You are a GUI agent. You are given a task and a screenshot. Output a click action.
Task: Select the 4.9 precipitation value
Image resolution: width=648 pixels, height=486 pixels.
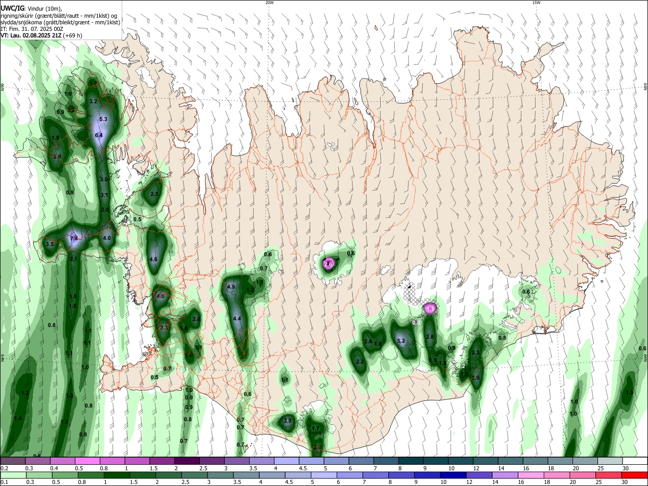231,287
